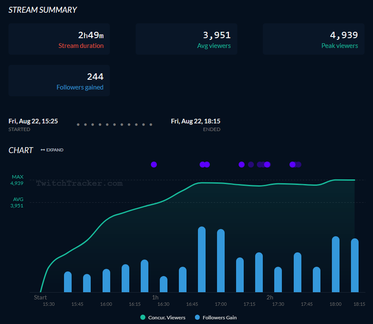Click the Fri, Aug 22, 18:15 end time
Screen dimensions: 373x324
(195, 121)
